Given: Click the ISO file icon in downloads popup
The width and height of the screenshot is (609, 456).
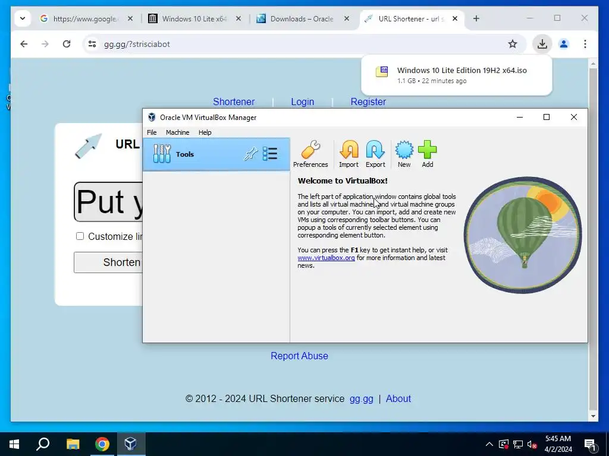Looking at the screenshot, I should [x=382, y=72].
